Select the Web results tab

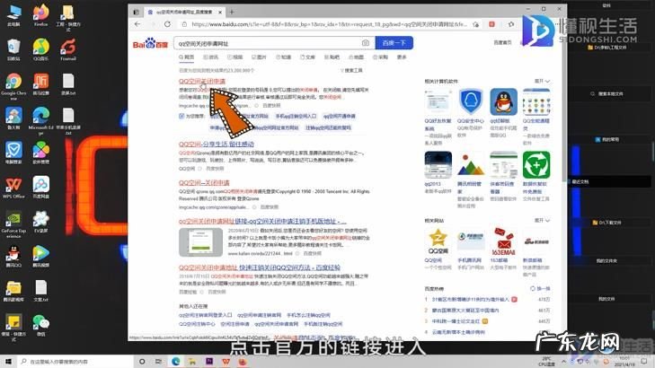[x=186, y=57]
